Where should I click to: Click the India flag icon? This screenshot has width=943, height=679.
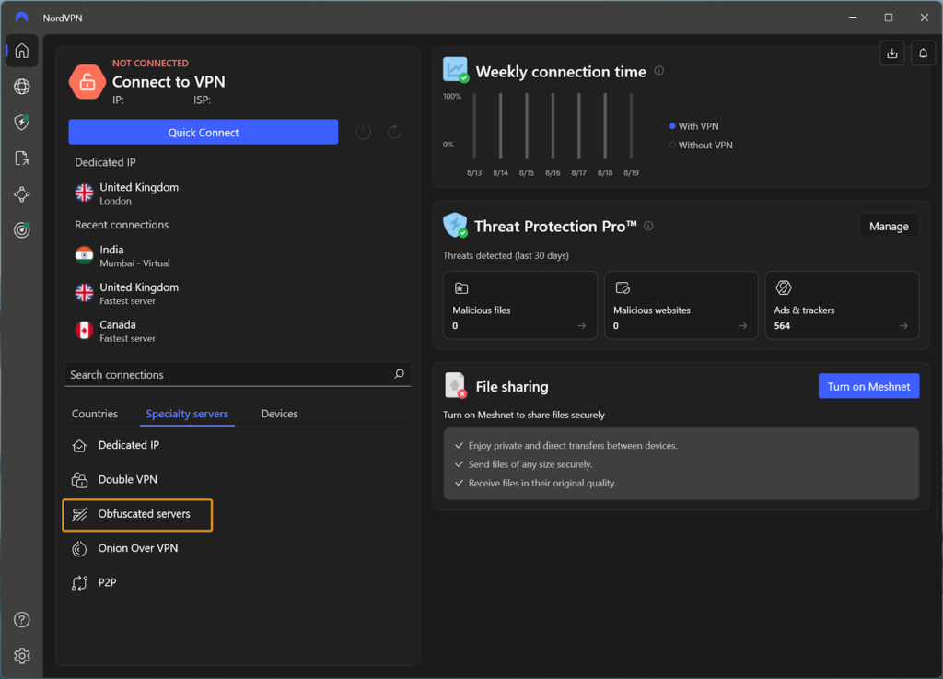(84, 255)
